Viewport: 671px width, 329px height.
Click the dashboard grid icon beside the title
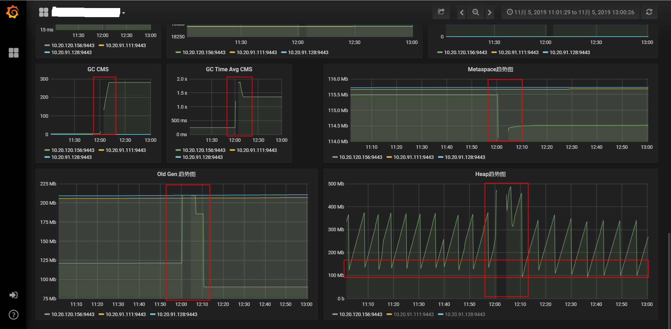pos(44,12)
